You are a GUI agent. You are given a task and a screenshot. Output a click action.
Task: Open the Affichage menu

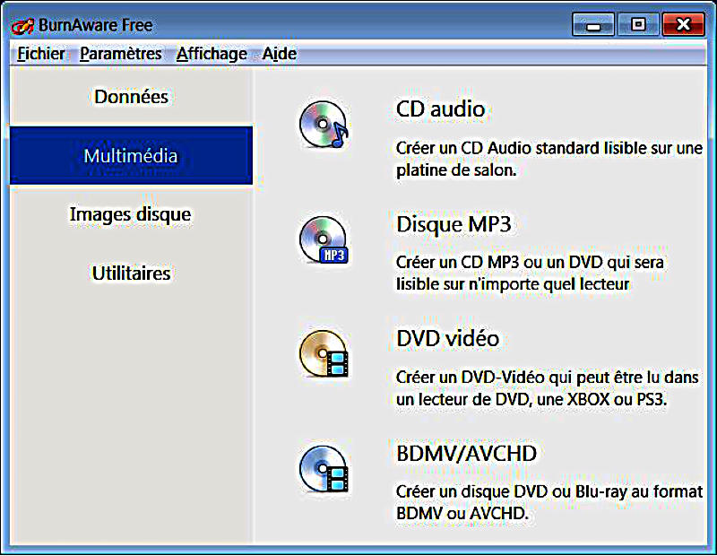[212, 54]
